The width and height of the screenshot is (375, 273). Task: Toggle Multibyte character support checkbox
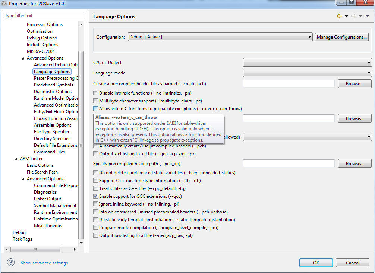tap(96, 101)
